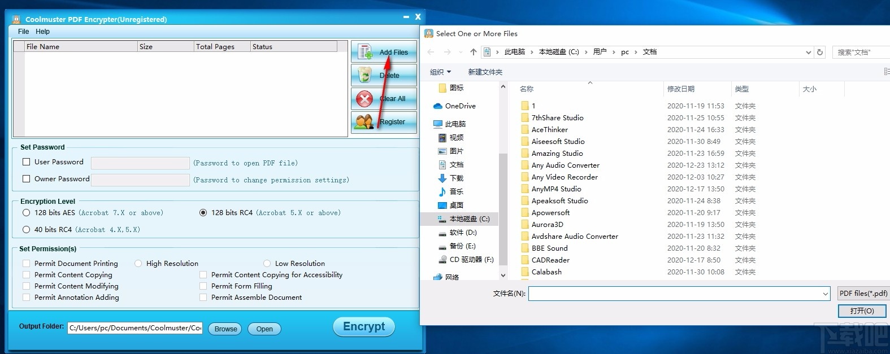Viewport: 890px width, 354px height.
Task: Click the Back arrow in file dialog
Action: coord(431,52)
